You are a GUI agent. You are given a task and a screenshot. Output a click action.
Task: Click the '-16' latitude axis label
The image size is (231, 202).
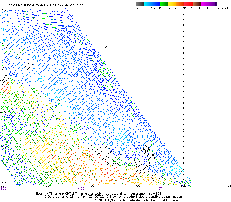pyautogui.click(x=3, y=112)
